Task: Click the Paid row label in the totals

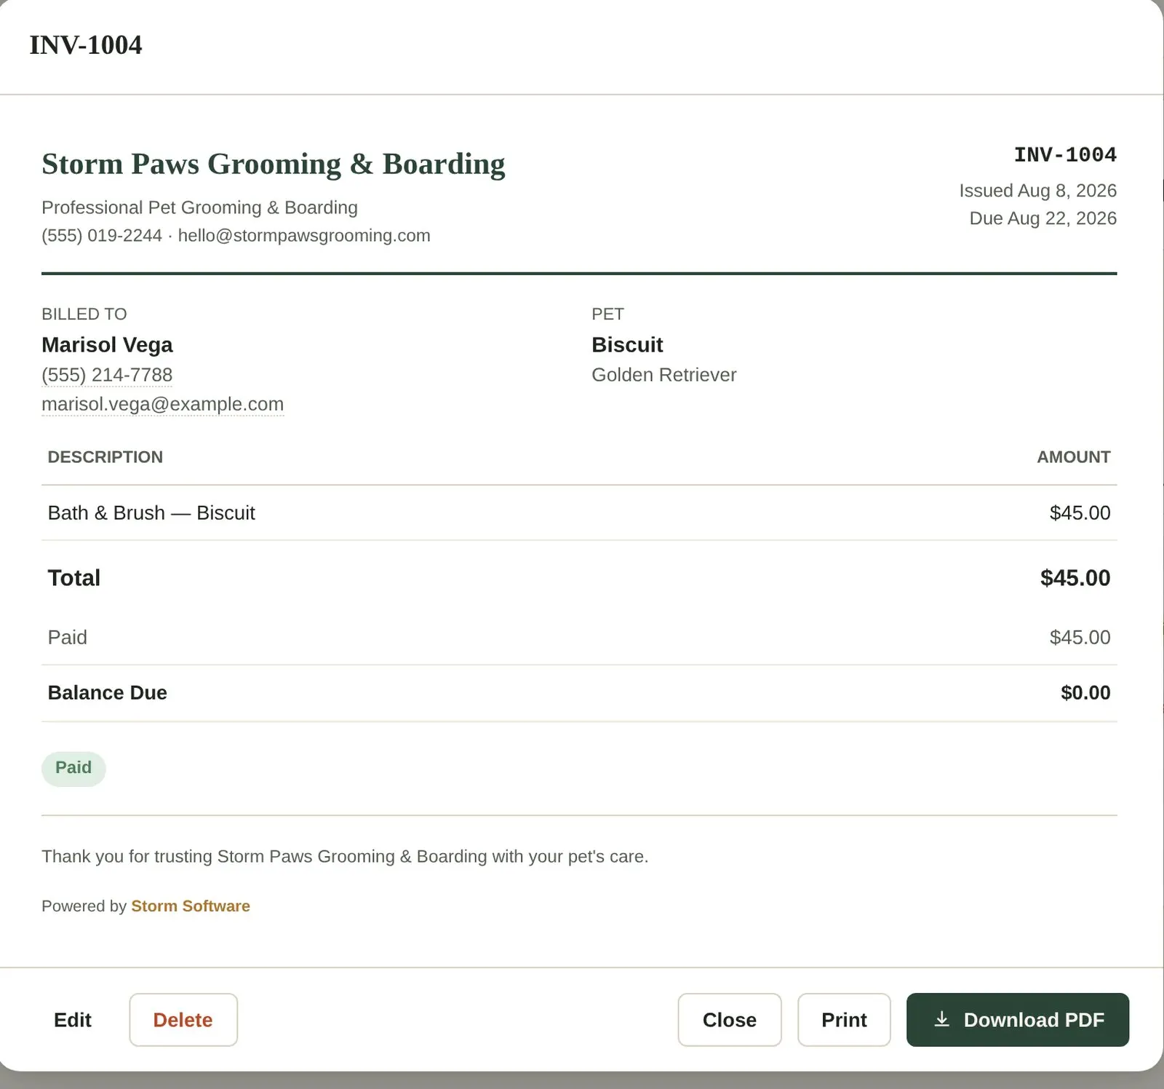Action: (x=68, y=638)
